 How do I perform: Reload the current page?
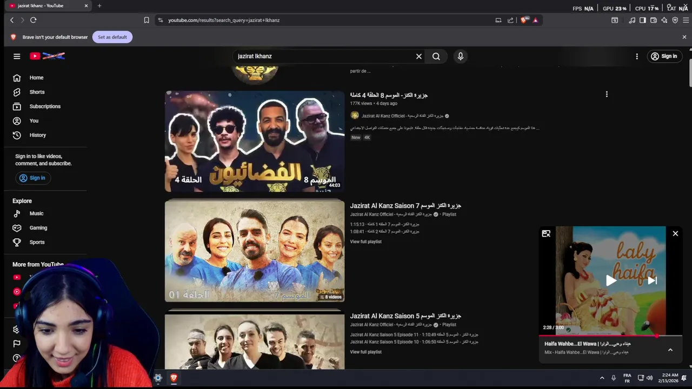[34, 20]
